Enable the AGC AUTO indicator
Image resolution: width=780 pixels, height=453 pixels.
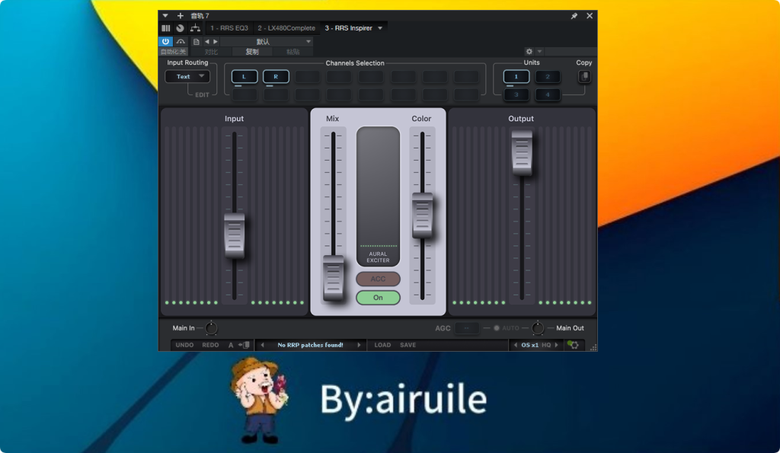click(497, 328)
